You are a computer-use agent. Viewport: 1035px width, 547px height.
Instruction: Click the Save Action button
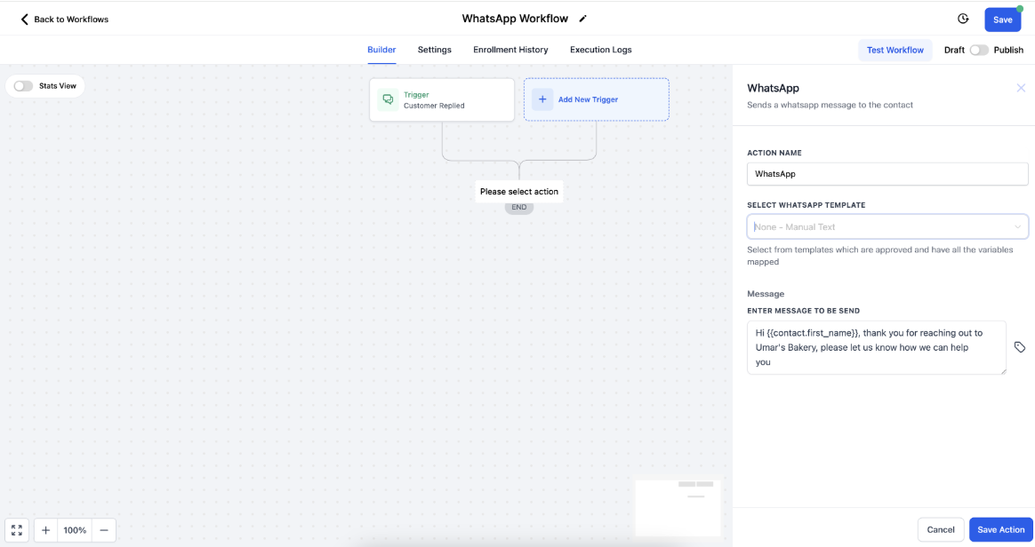pos(1000,529)
